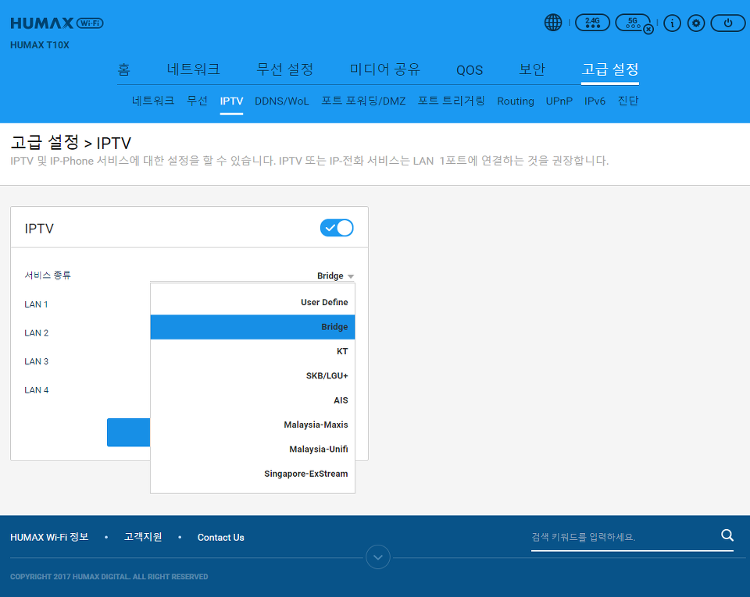Open the 포트 트리거링 sub-tab
The width and height of the screenshot is (750, 597).
pos(451,101)
